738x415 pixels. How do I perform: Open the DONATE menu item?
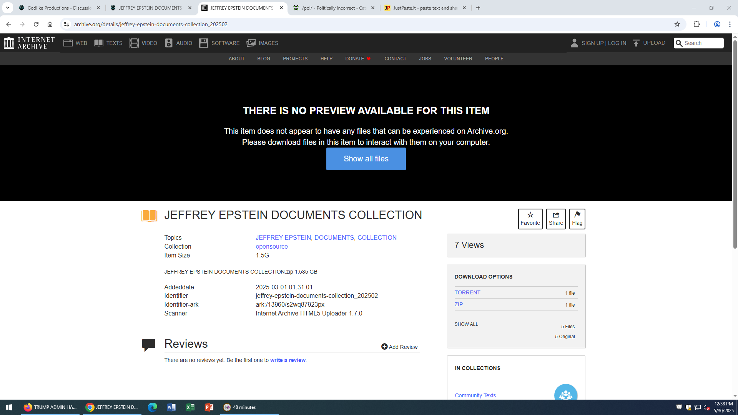point(358,59)
